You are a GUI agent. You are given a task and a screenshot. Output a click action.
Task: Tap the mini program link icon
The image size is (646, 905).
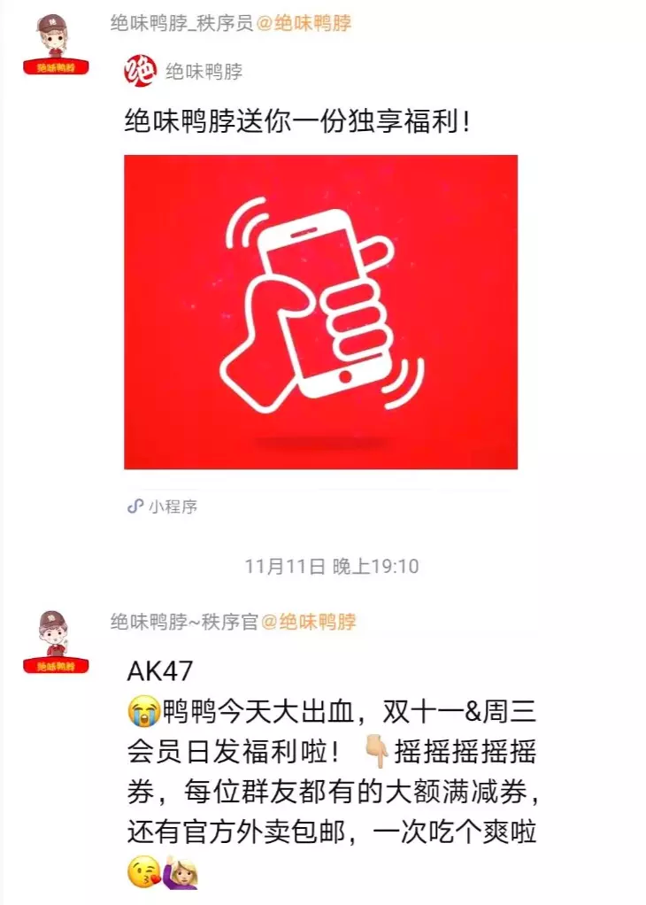click(135, 507)
